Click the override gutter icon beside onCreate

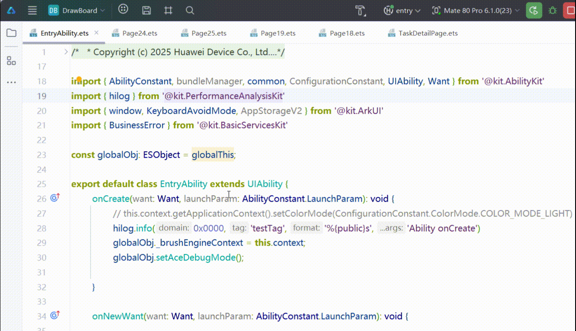point(54,198)
